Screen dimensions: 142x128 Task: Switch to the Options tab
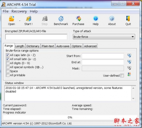(77, 46)
